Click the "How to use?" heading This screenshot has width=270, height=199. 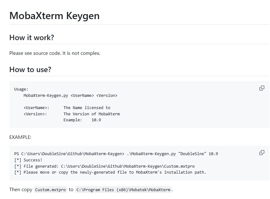30,70
